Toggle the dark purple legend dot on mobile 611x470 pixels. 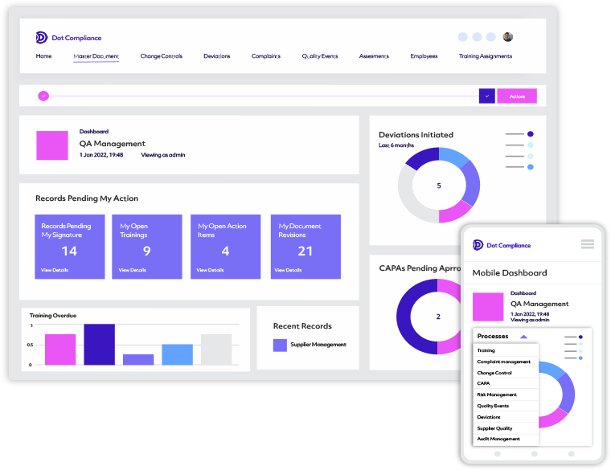tap(580, 337)
